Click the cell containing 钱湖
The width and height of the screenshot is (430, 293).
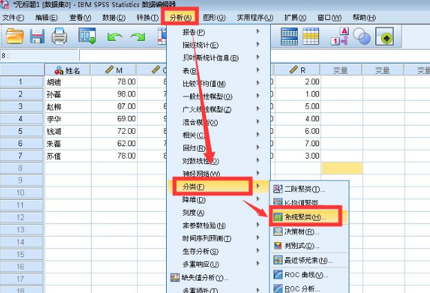tap(68, 131)
